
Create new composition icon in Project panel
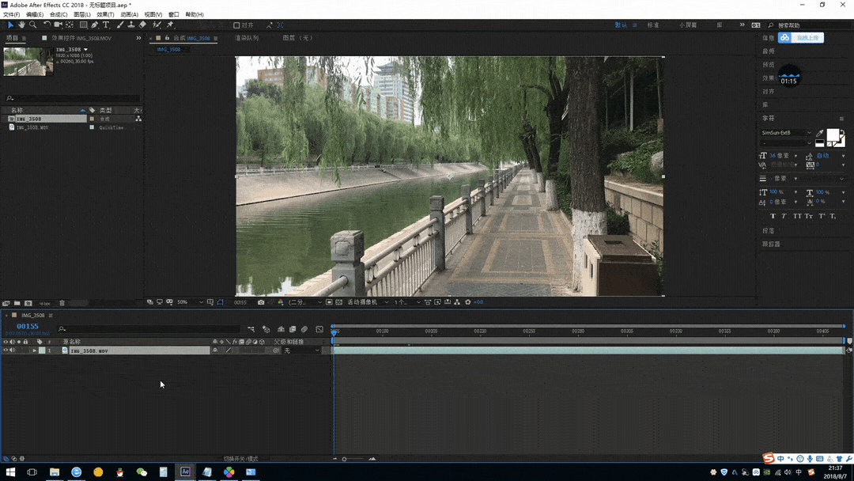tap(28, 304)
